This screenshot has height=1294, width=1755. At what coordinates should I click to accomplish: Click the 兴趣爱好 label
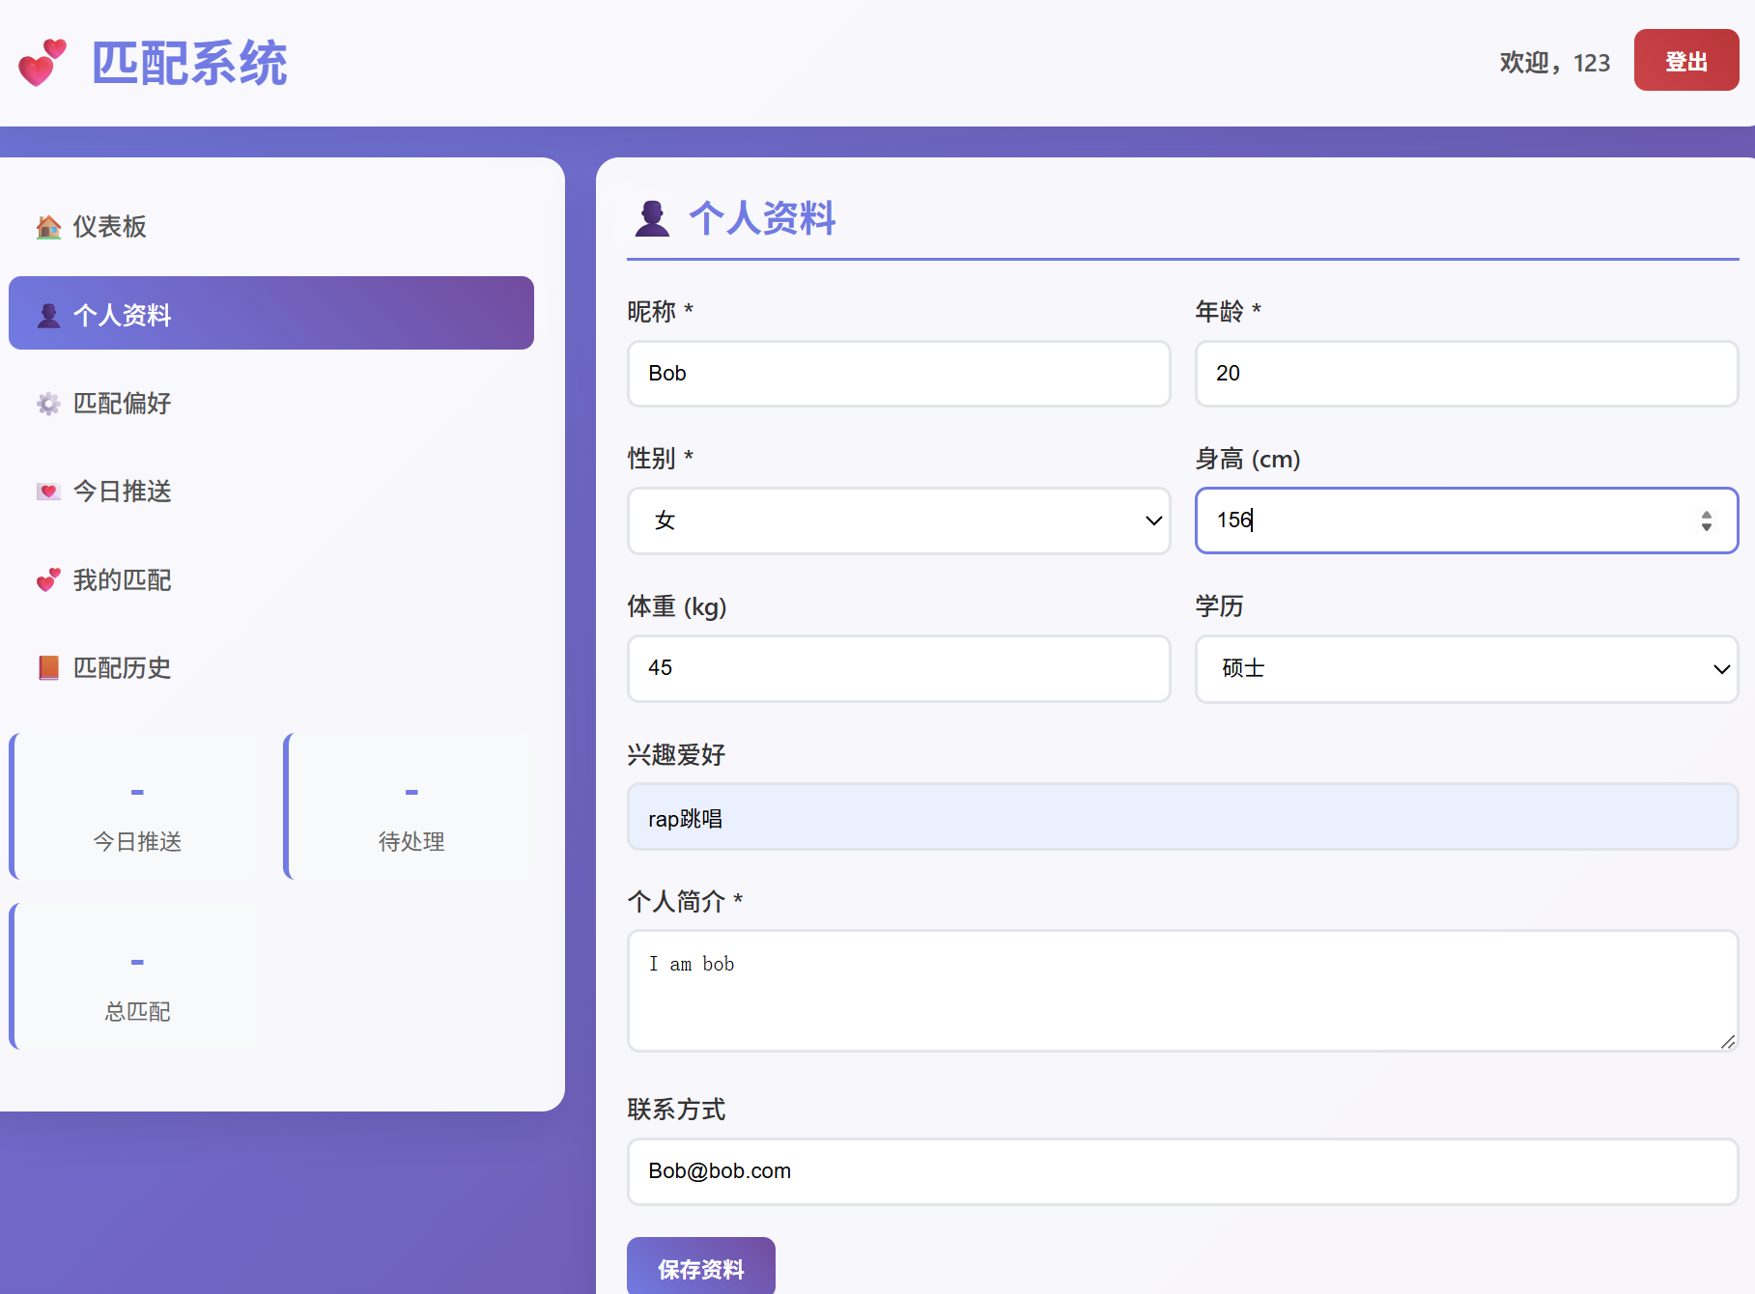coord(676,754)
